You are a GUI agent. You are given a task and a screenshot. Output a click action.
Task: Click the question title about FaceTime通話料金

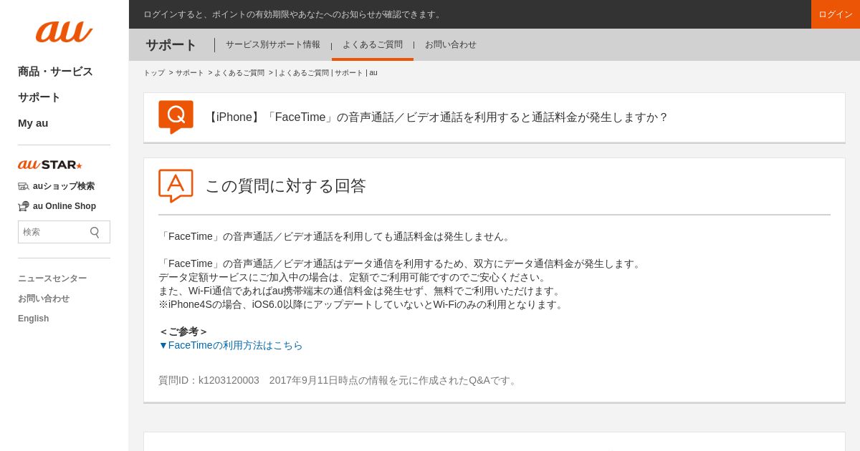coord(436,117)
